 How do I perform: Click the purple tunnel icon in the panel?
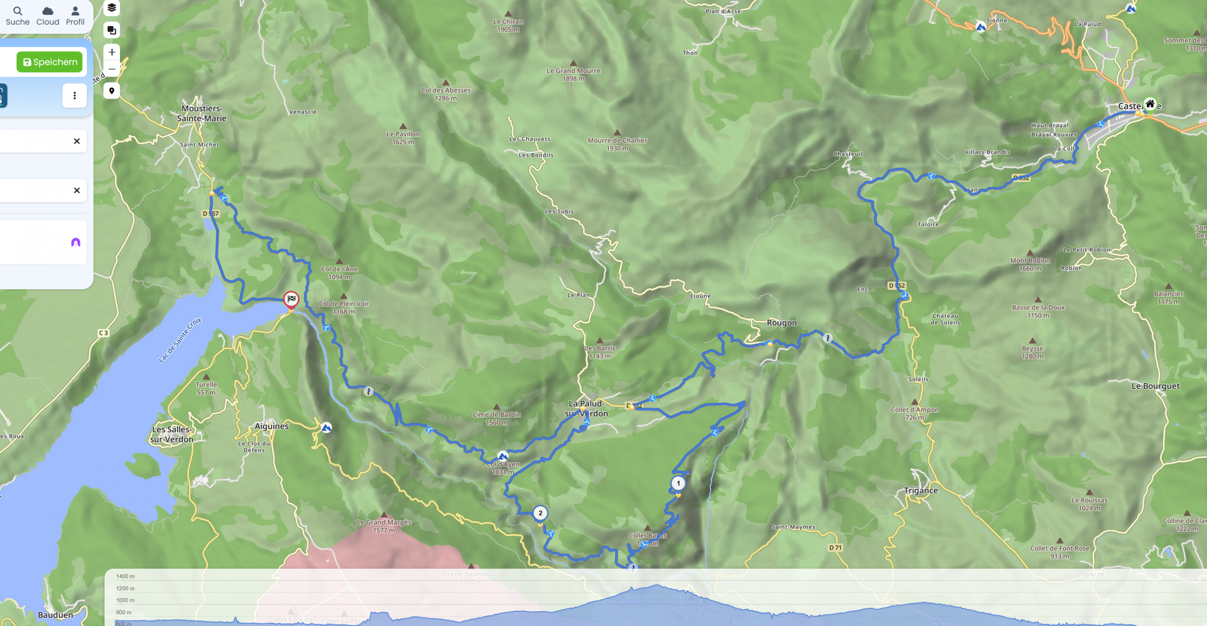[x=75, y=242]
